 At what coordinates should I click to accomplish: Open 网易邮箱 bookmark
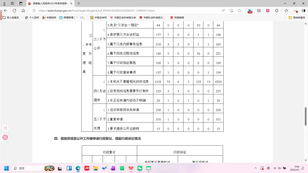click(x=177, y=17)
